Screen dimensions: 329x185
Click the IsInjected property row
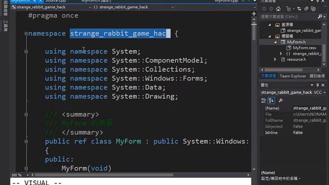[294, 126]
